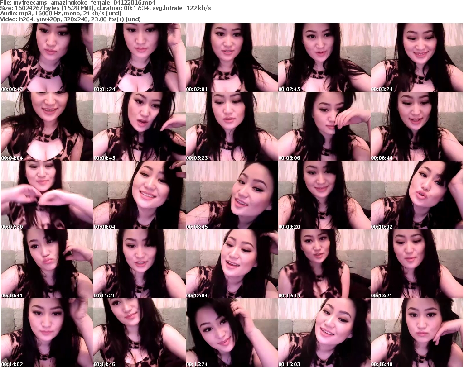Click the thumbnail timestamped 00:11:21
Screen dimensions: 464x367
pyautogui.click(x=139, y=264)
